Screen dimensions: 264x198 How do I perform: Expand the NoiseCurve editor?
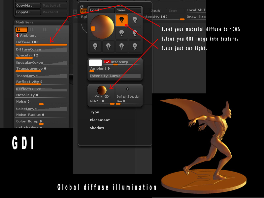41,109
